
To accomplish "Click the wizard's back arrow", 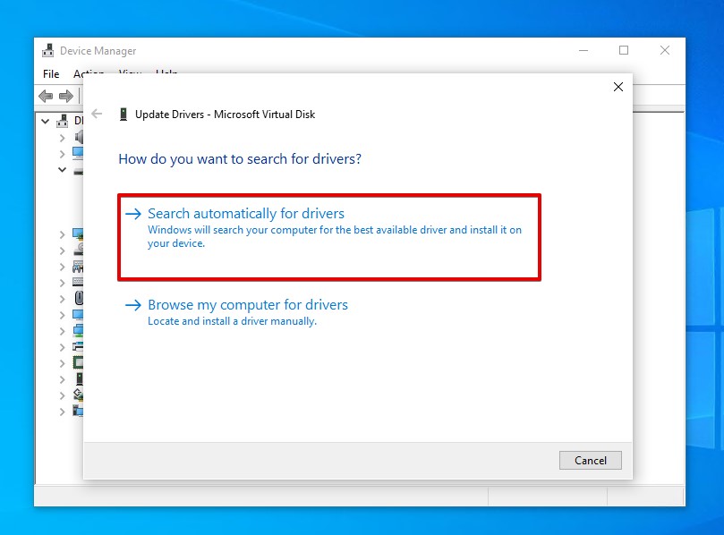I will pos(98,114).
